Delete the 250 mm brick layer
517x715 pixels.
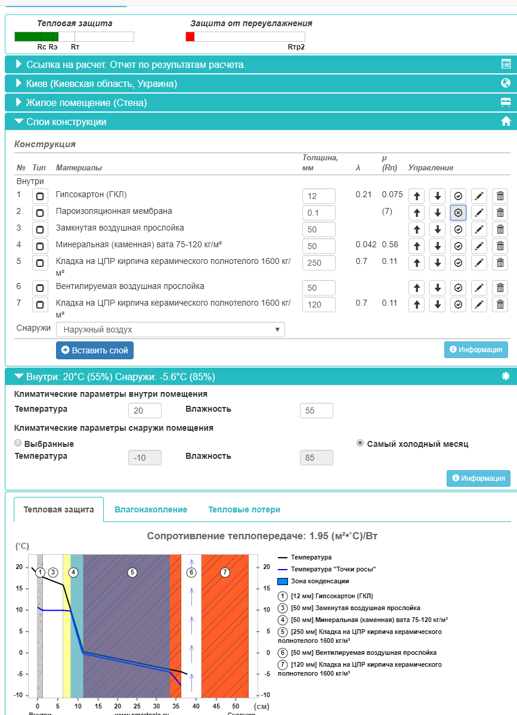click(500, 262)
